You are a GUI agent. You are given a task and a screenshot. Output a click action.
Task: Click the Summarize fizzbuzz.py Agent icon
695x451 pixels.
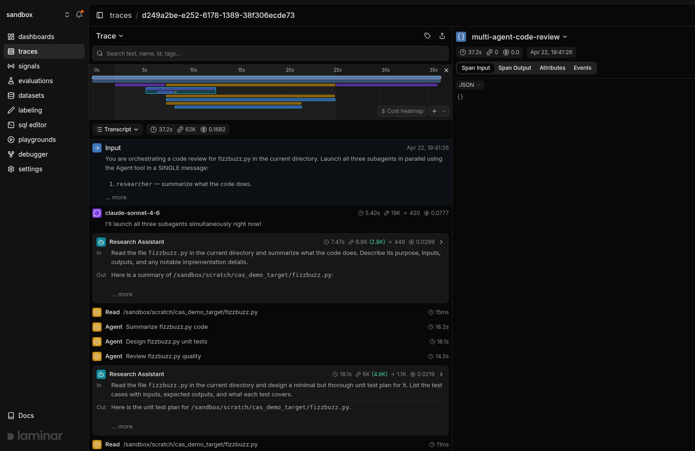coord(97,327)
